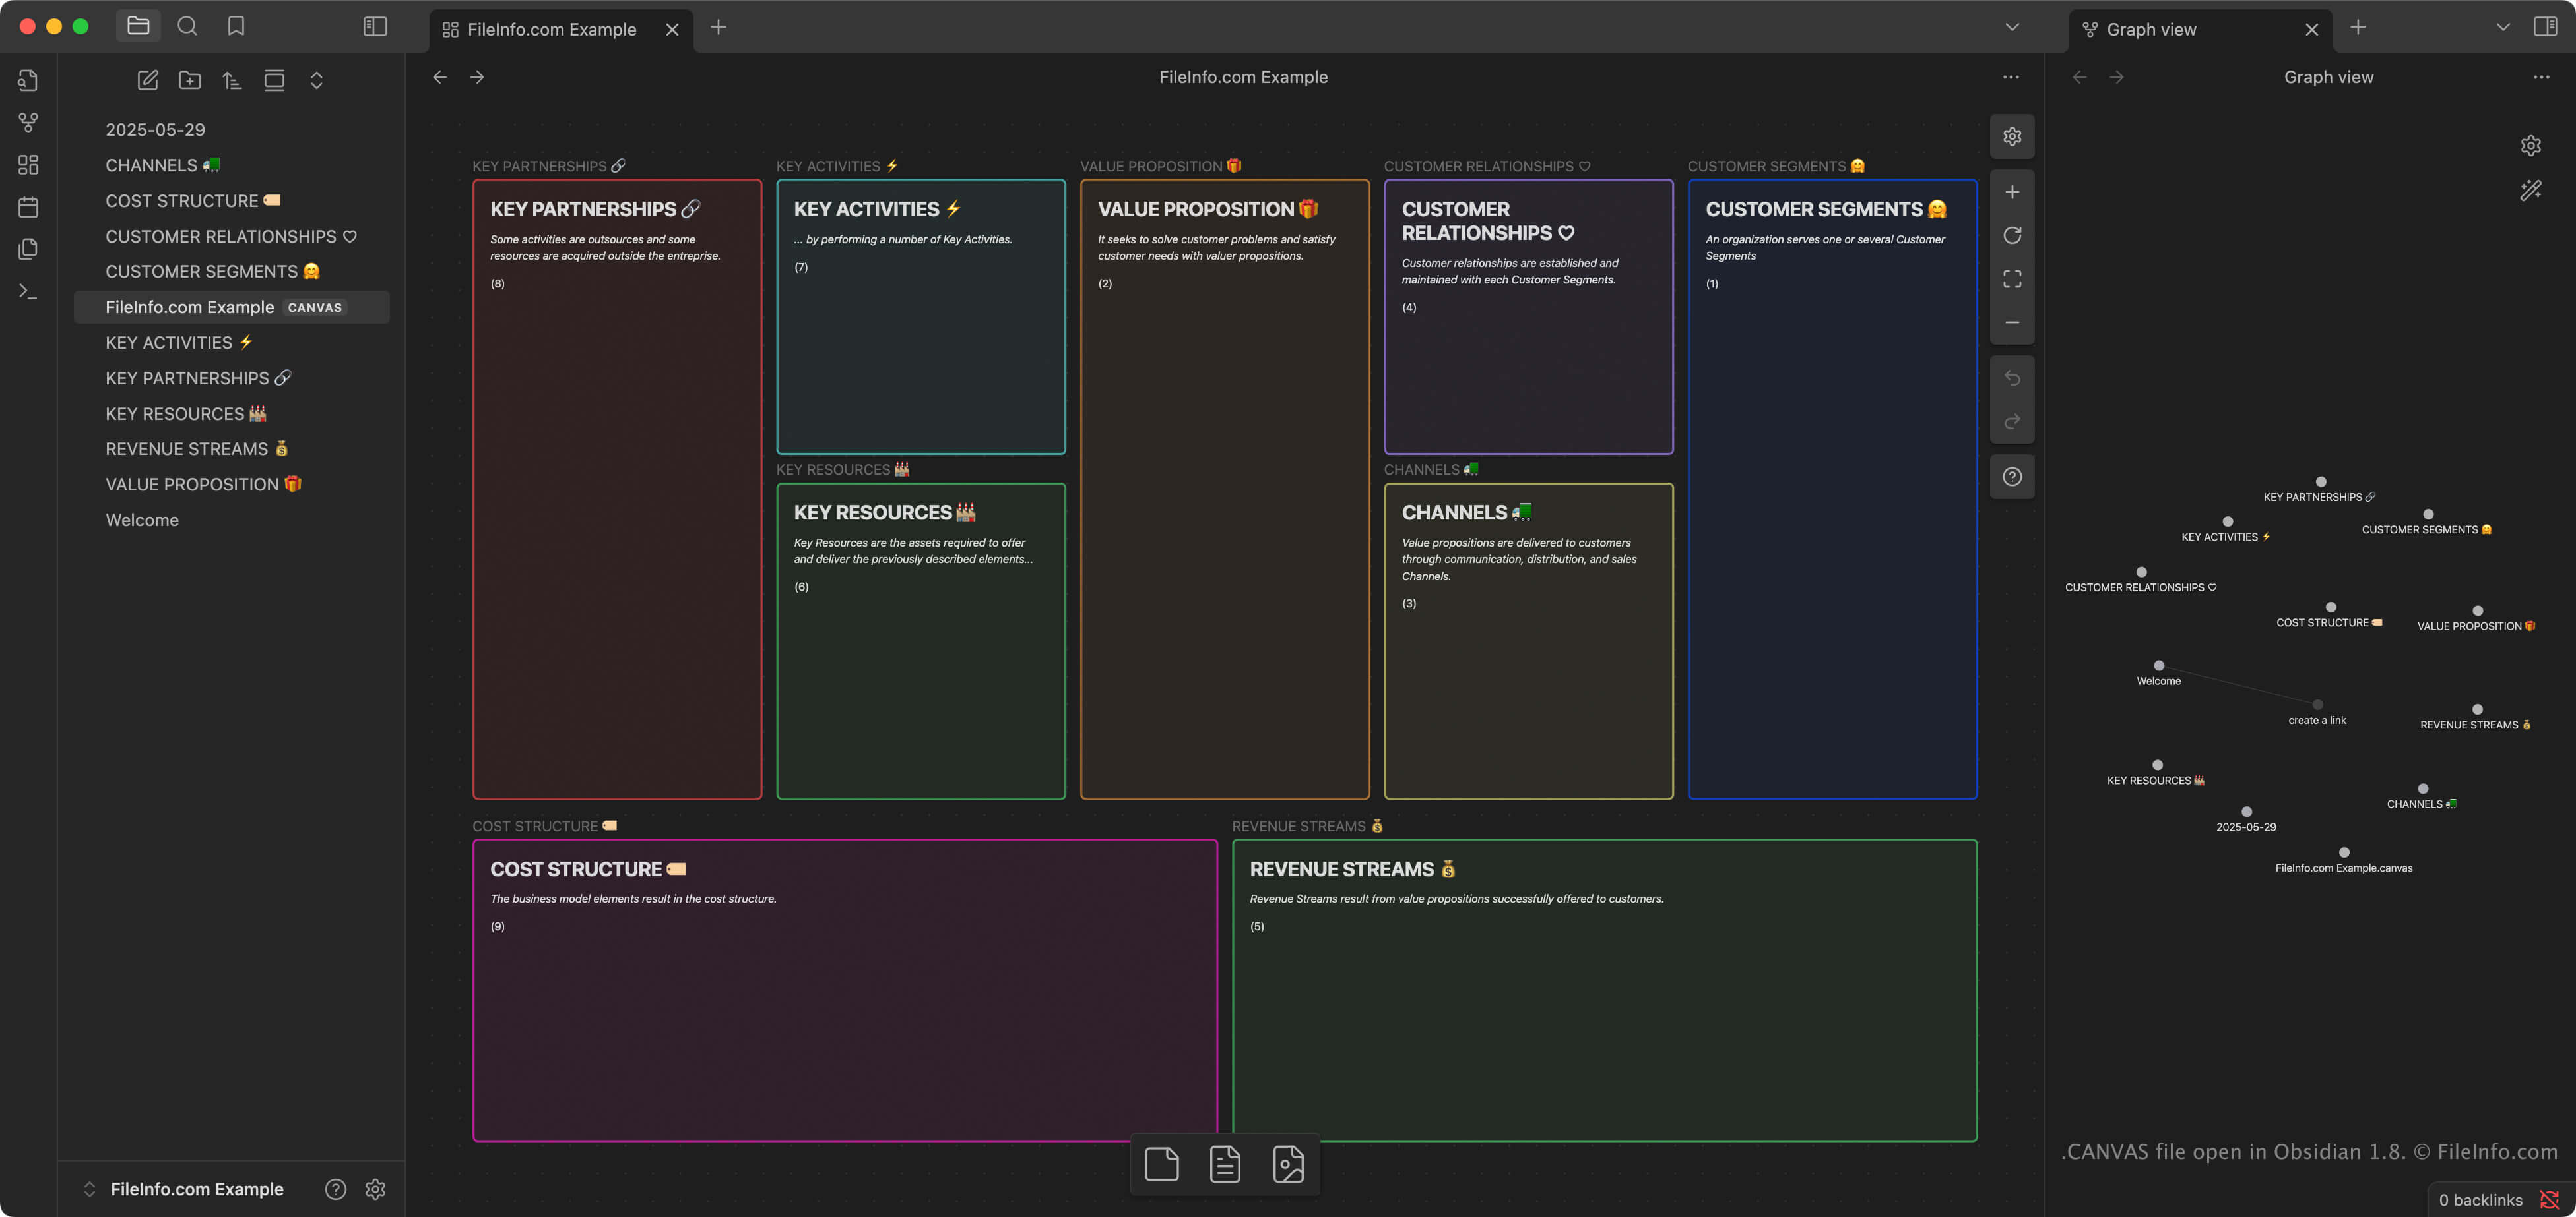Start graph timelapse animation

pyautogui.click(x=2531, y=190)
